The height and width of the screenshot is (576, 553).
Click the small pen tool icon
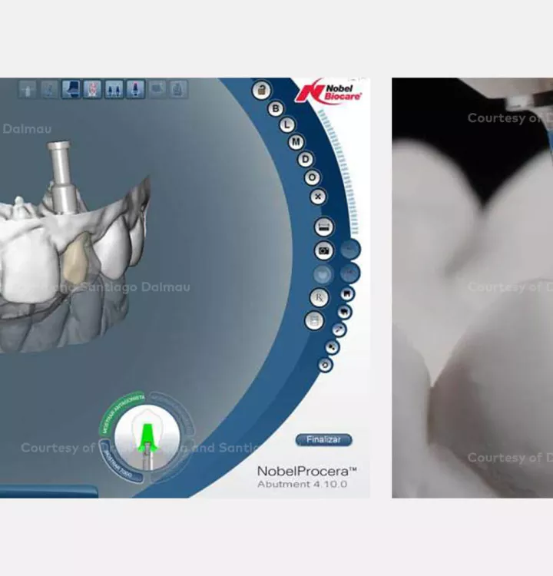click(339, 330)
